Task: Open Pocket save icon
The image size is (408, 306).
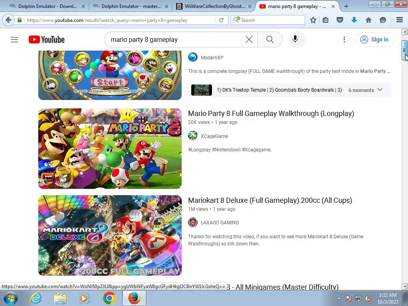Action: (340, 20)
